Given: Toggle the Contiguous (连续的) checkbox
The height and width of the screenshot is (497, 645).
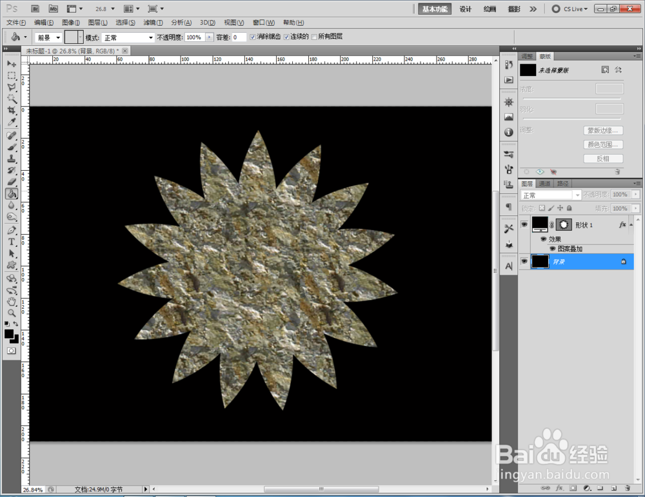Looking at the screenshot, I should tap(286, 37).
